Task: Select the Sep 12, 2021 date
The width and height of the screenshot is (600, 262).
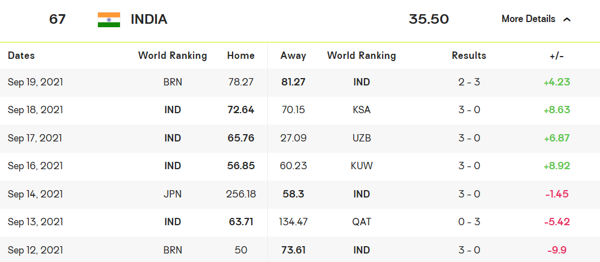Action: (x=35, y=250)
